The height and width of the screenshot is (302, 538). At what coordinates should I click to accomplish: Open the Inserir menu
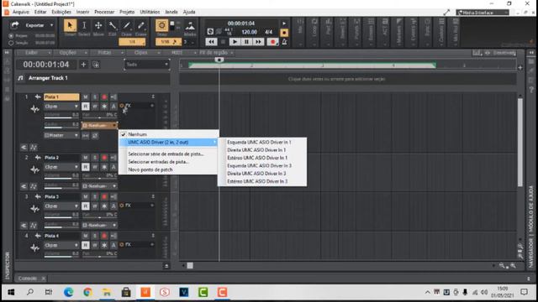pyautogui.click(x=82, y=12)
